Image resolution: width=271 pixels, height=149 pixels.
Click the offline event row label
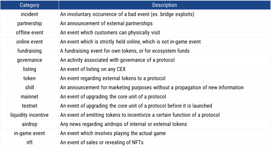[x=29, y=33]
